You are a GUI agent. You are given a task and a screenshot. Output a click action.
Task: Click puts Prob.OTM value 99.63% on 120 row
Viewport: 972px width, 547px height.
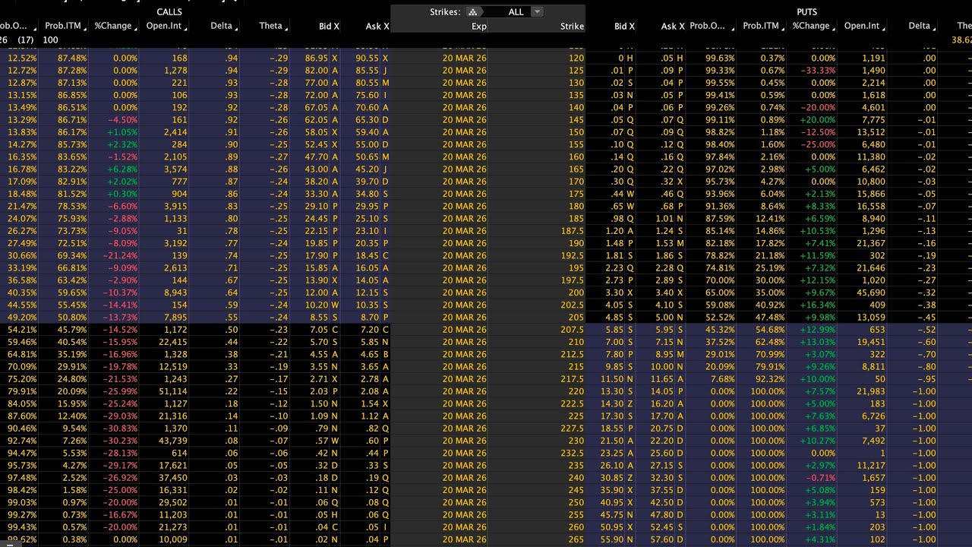pos(719,58)
